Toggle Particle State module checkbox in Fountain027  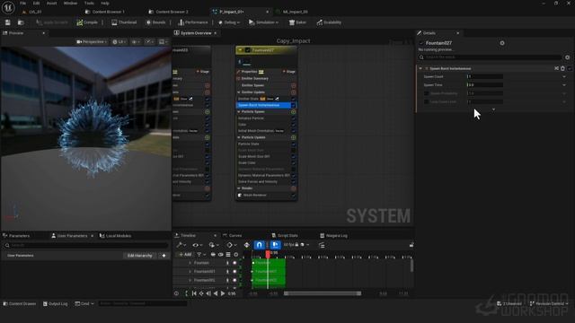pos(294,144)
